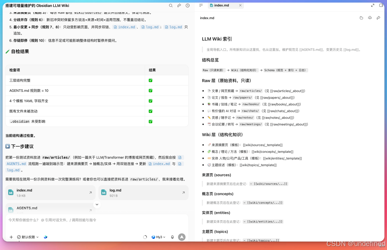Screen dimensions: 387x250
Task: Click the share arrow in the chat header
Action: point(179,5)
